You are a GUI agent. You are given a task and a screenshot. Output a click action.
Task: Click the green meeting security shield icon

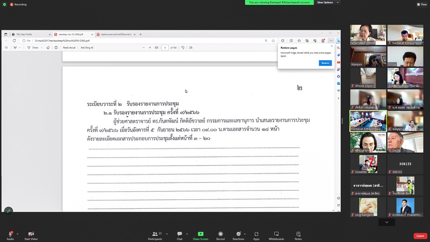pyautogui.click(x=4, y=4)
